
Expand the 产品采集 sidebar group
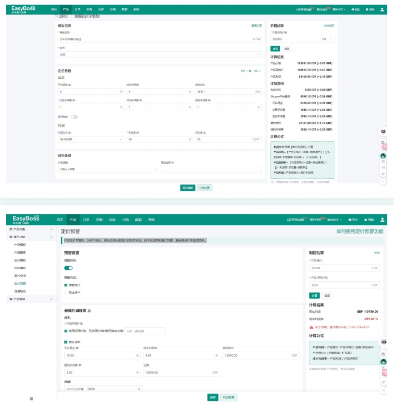31,229
